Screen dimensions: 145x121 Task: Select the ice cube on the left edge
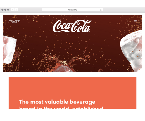coord(9,50)
